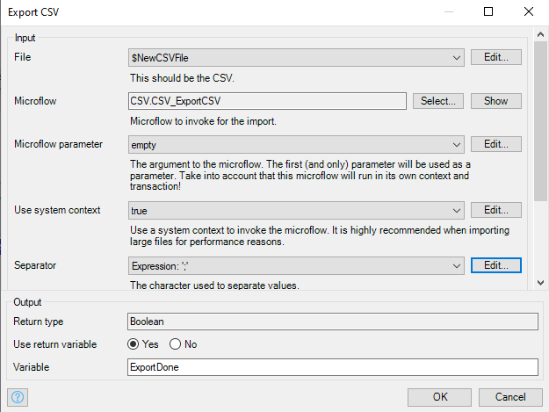Open the Separator expression dropdown
The image size is (549, 412).
point(296,266)
